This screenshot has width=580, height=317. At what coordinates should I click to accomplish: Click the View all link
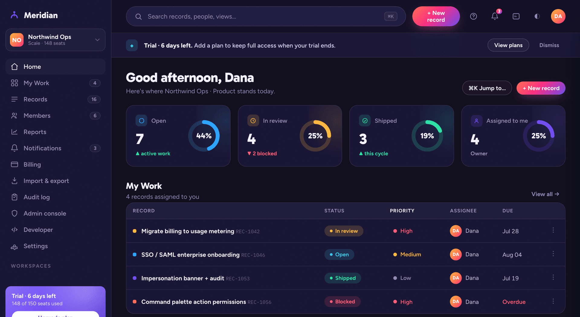coord(545,194)
